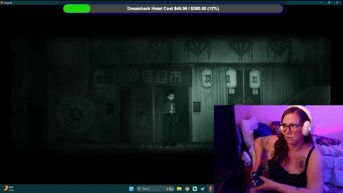This screenshot has height=193, width=343.
Task: Launch Google Chrome from the taskbar
Action: point(187,189)
